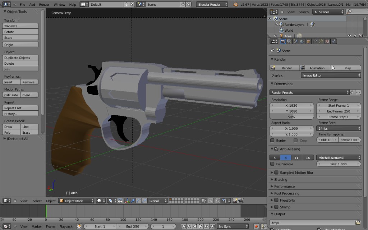The image size is (368, 230).
Task: Select the Object properties cube icon
Action: click(x=308, y=41)
